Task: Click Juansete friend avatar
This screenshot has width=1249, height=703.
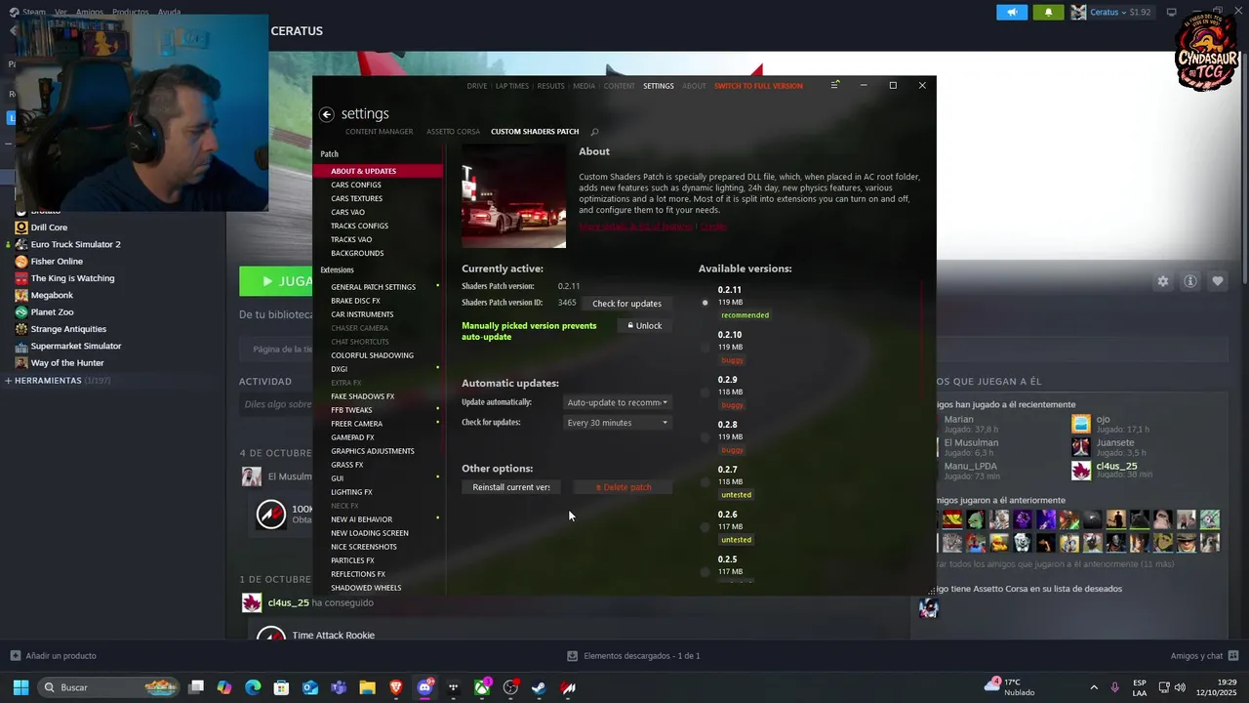Action: point(1080,447)
